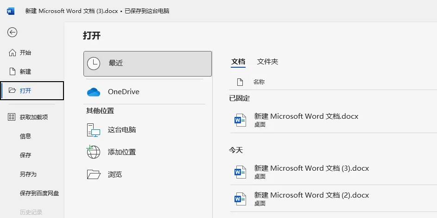
Task: Click the globe plus icon for 添加位置
Action: (93, 152)
